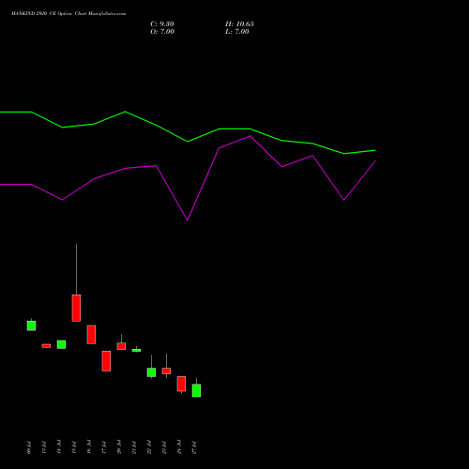This screenshot has height=469, width=469.
Task: Select the '23 Jul' date axis label
Action: pos(164,447)
